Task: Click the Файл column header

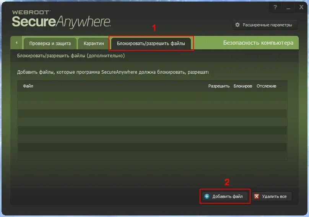Action: click(28, 86)
